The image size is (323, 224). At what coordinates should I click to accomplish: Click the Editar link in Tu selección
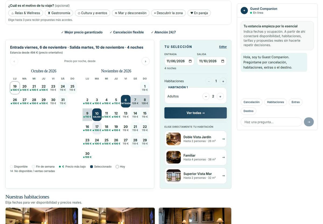coord(223,47)
